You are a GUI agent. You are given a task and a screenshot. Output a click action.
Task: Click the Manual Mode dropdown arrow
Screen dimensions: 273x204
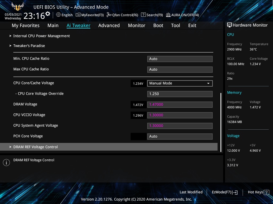point(208,83)
